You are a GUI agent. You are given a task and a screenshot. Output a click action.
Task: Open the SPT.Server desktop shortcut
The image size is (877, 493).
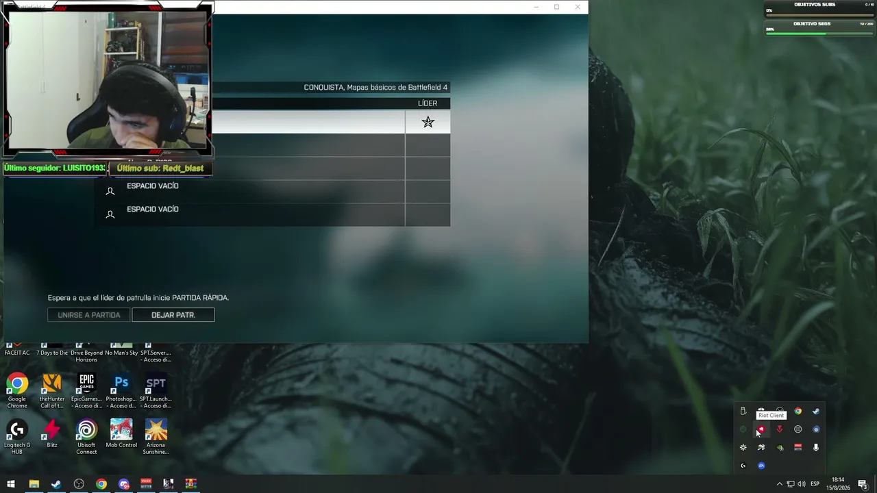[156, 352]
